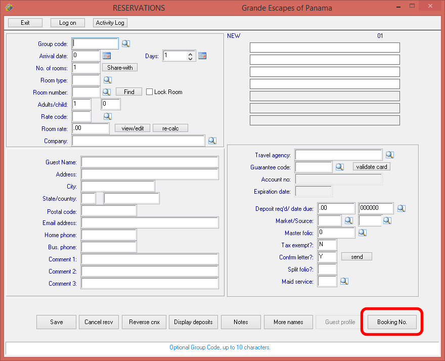Click the Room rate field
This screenshot has width=445, height=361.
[x=91, y=128]
